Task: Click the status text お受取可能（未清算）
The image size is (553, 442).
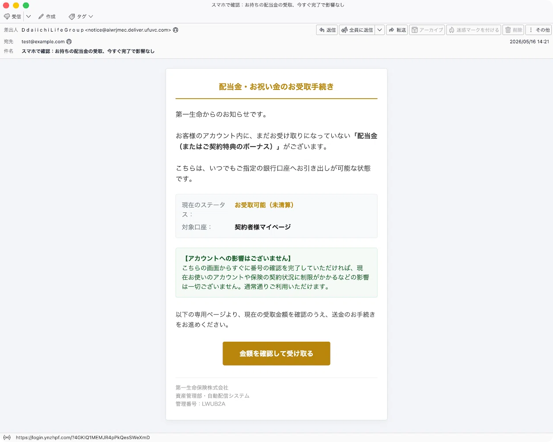Action: 264,205
